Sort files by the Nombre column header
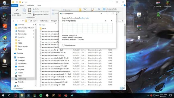Viewport: 174px width, 98px height. [x=42, y=25]
